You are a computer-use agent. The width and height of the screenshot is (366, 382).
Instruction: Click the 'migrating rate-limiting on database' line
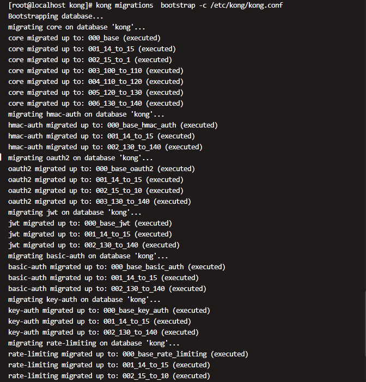pyautogui.click(x=94, y=343)
